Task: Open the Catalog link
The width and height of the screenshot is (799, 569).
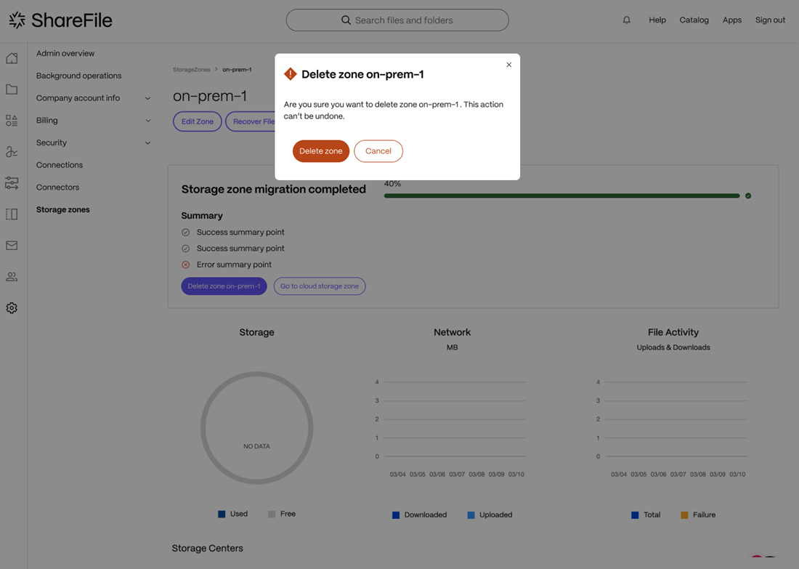Action: [694, 20]
